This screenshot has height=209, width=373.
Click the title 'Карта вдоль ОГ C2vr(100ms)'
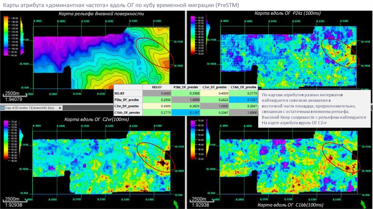click(x=97, y=119)
